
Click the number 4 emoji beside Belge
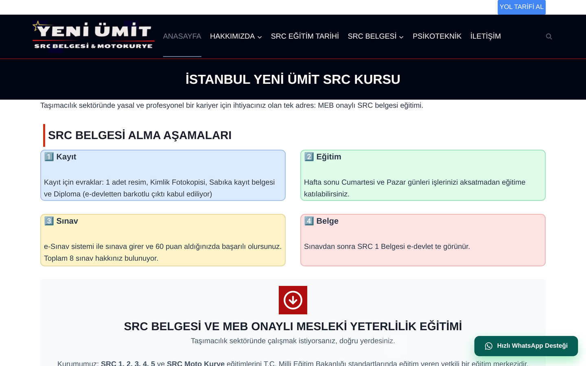(x=309, y=221)
